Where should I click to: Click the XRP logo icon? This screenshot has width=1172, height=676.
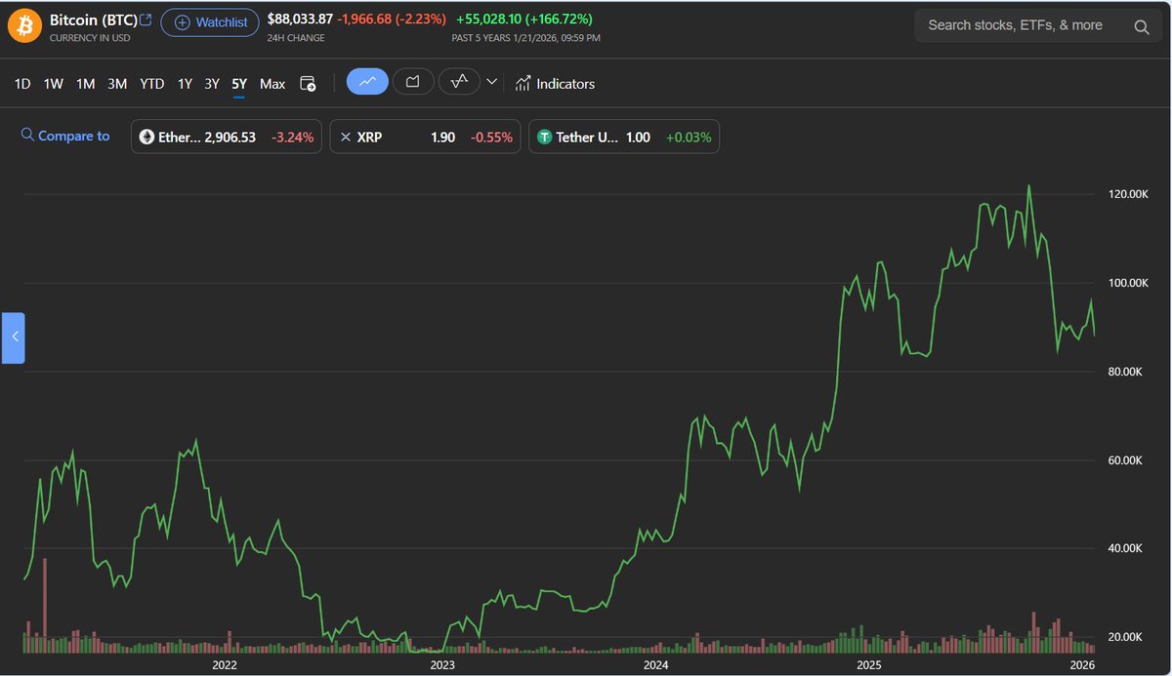346,138
